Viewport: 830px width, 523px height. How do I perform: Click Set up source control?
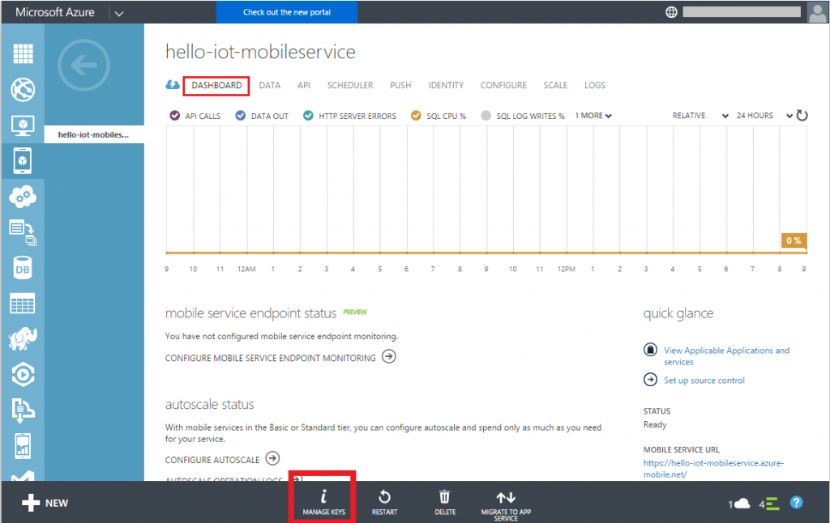pyautogui.click(x=704, y=381)
